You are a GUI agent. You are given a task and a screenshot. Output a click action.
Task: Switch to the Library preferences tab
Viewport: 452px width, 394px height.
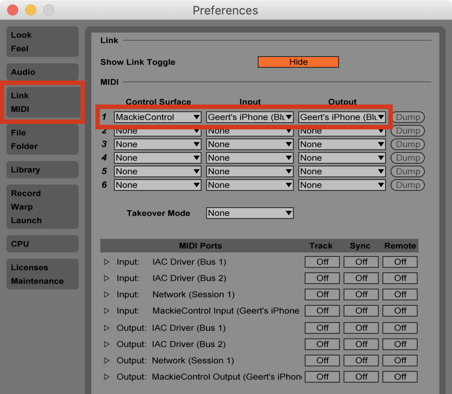tap(42, 170)
